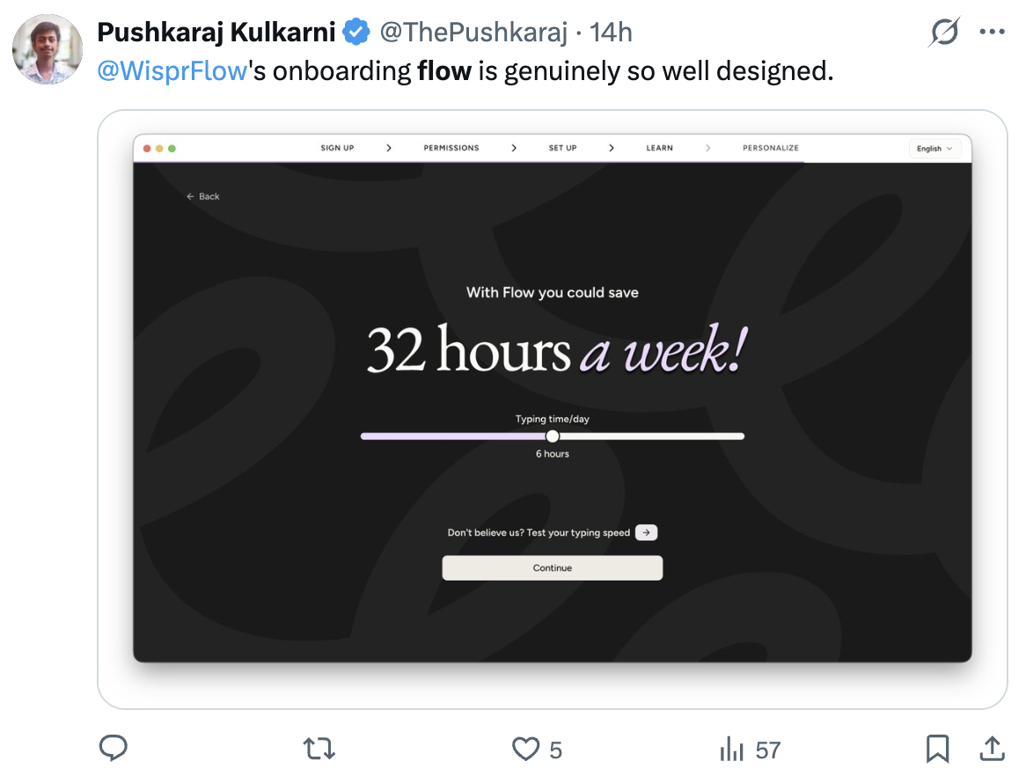Click the blue verified badge
Image resolution: width=1026 pixels, height=783 pixels.
[356, 32]
